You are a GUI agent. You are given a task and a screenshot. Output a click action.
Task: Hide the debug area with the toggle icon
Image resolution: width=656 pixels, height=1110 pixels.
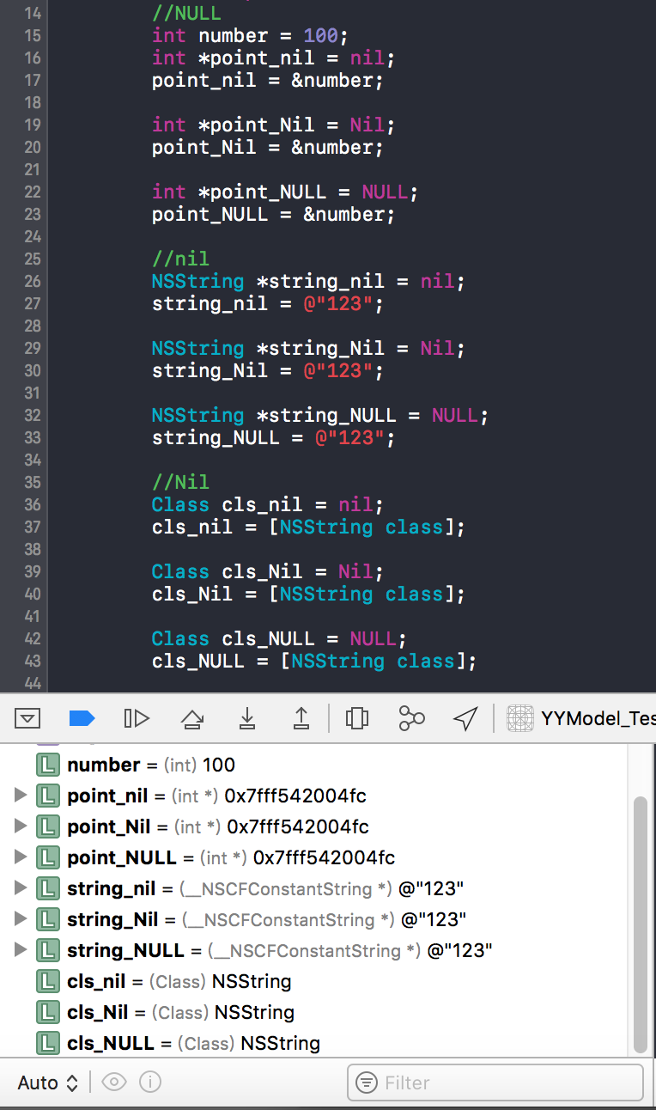[x=27, y=718]
